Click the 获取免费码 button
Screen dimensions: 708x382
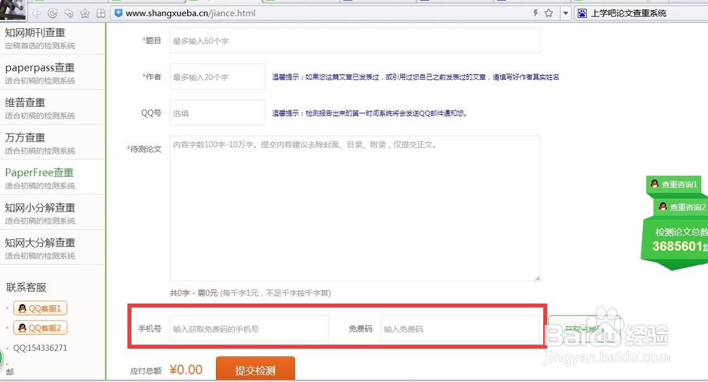(x=584, y=328)
